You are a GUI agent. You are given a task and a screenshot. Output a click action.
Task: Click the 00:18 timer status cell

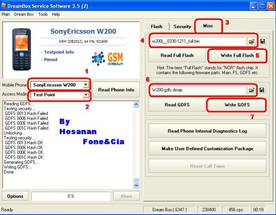click(258, 210)
